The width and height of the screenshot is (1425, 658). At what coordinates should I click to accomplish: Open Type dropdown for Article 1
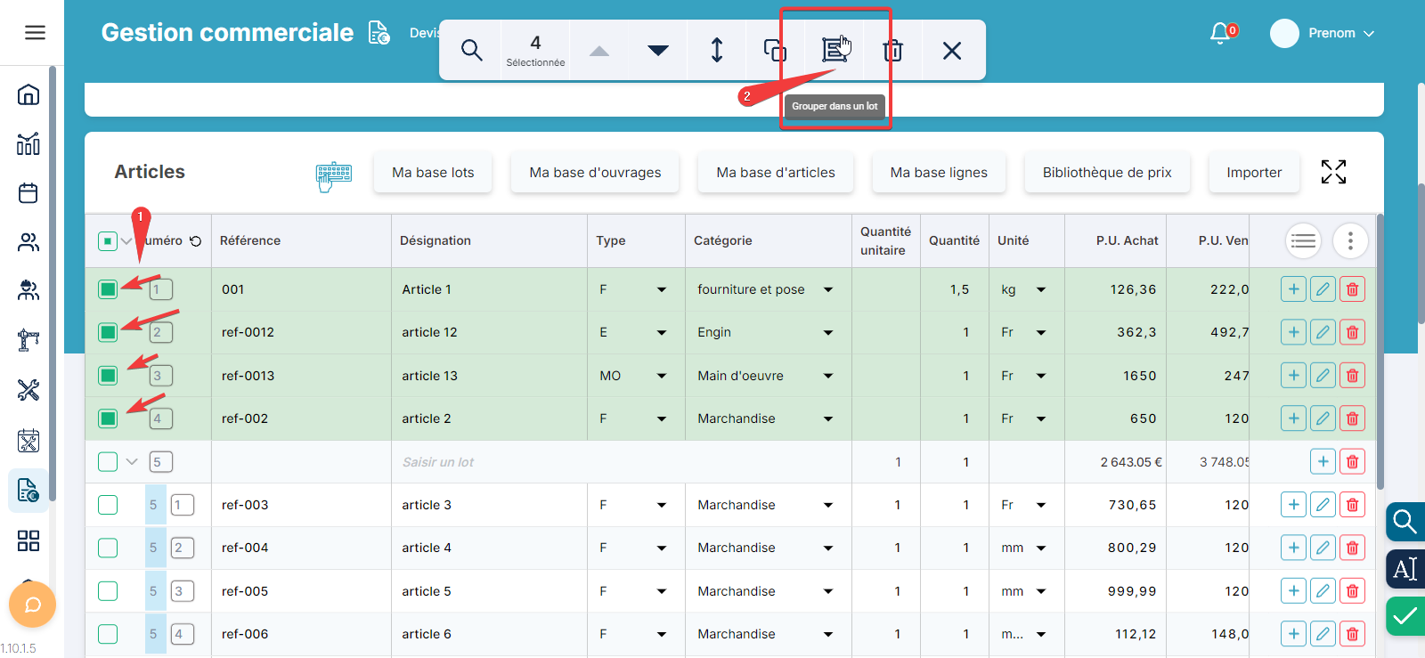[661, 289]
